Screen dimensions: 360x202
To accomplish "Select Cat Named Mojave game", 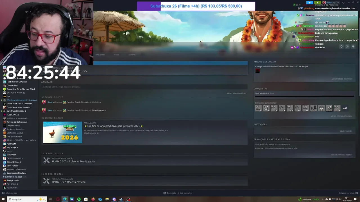I will click(x=15, y=133).
